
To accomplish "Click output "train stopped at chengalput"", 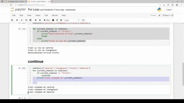I will 43,90.
